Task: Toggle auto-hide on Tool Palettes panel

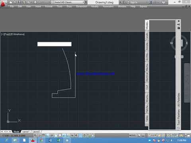Action: pos(179,25)
